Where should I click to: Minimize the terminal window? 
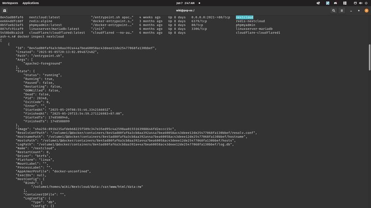pyautogui.click(x=351, y=11)
